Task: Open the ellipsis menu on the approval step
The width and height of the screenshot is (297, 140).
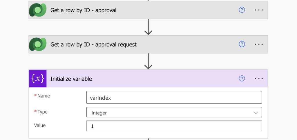Action: (259, 10)
